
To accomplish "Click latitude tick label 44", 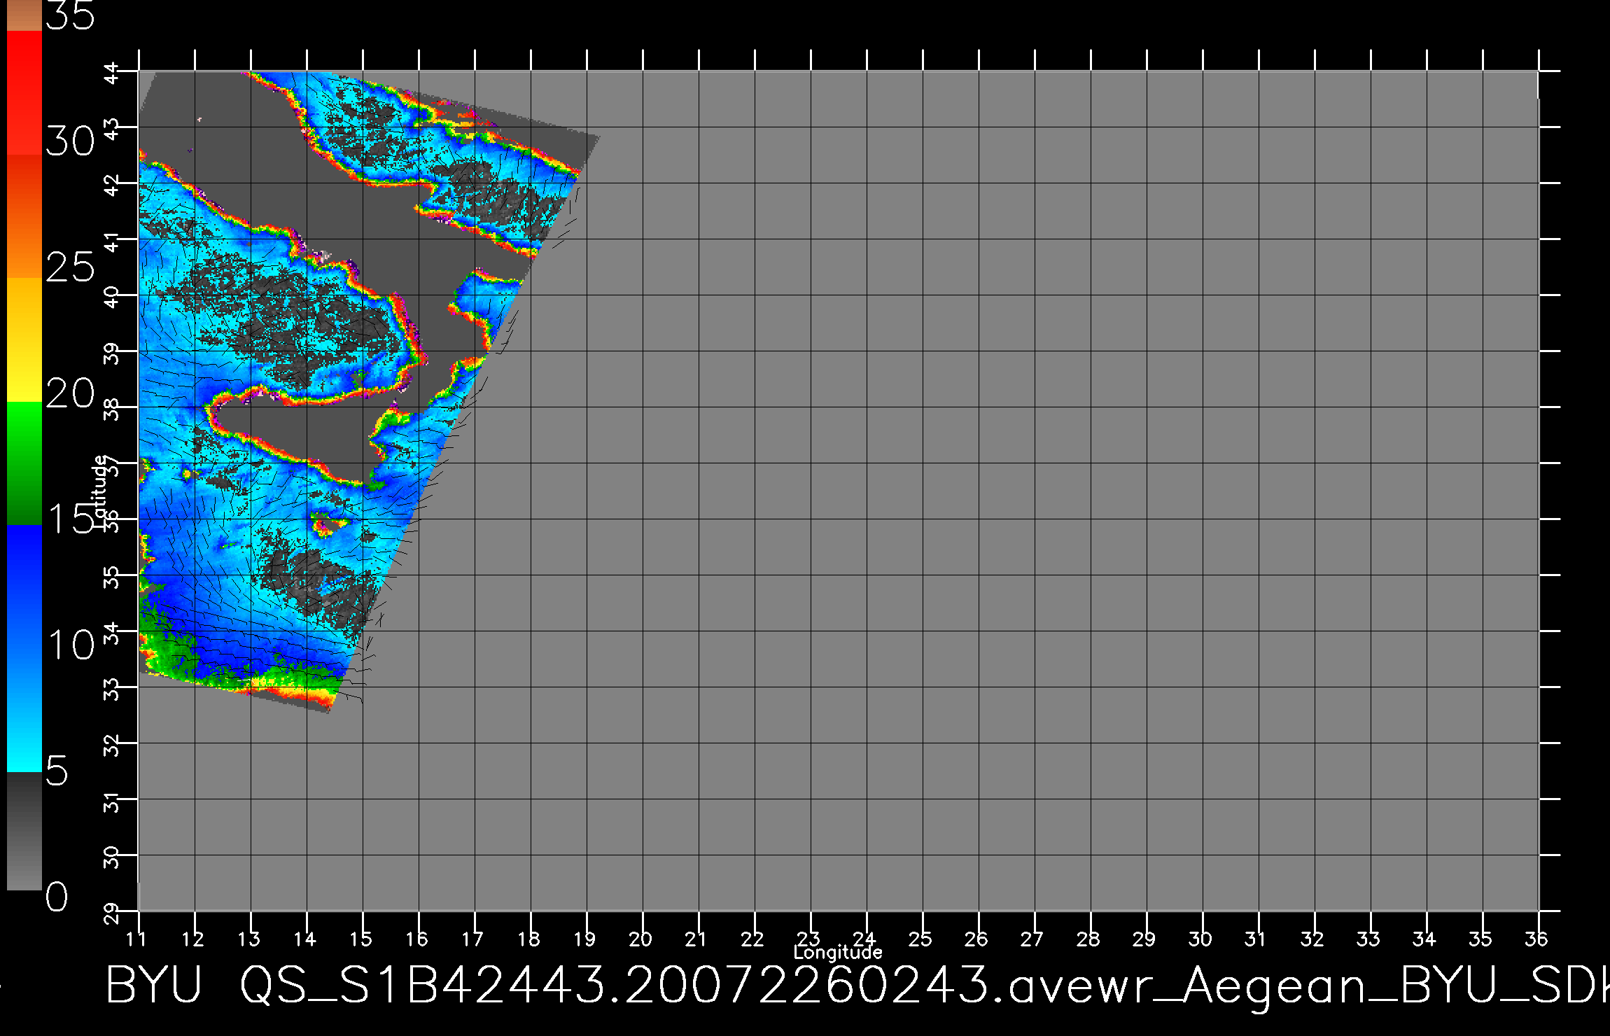I will pyautogui.click(x=112, y=72).
